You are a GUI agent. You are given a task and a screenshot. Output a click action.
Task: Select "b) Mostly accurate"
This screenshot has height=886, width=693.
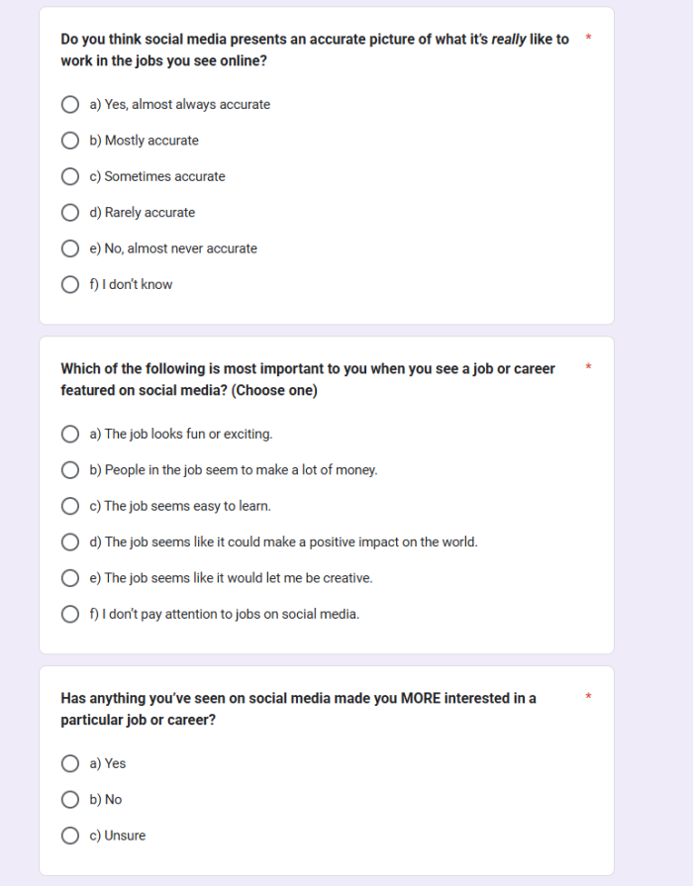click(70, 140)
